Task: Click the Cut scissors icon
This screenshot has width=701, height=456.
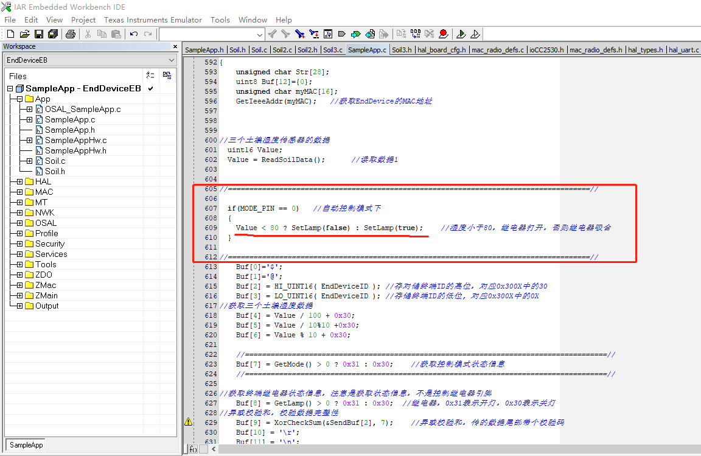Action: tap(88, 34)
